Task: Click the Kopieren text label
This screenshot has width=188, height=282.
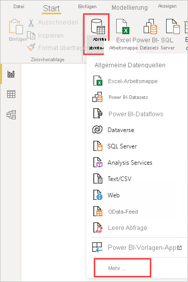Action: pyautogui.click(x=50, y=35)
